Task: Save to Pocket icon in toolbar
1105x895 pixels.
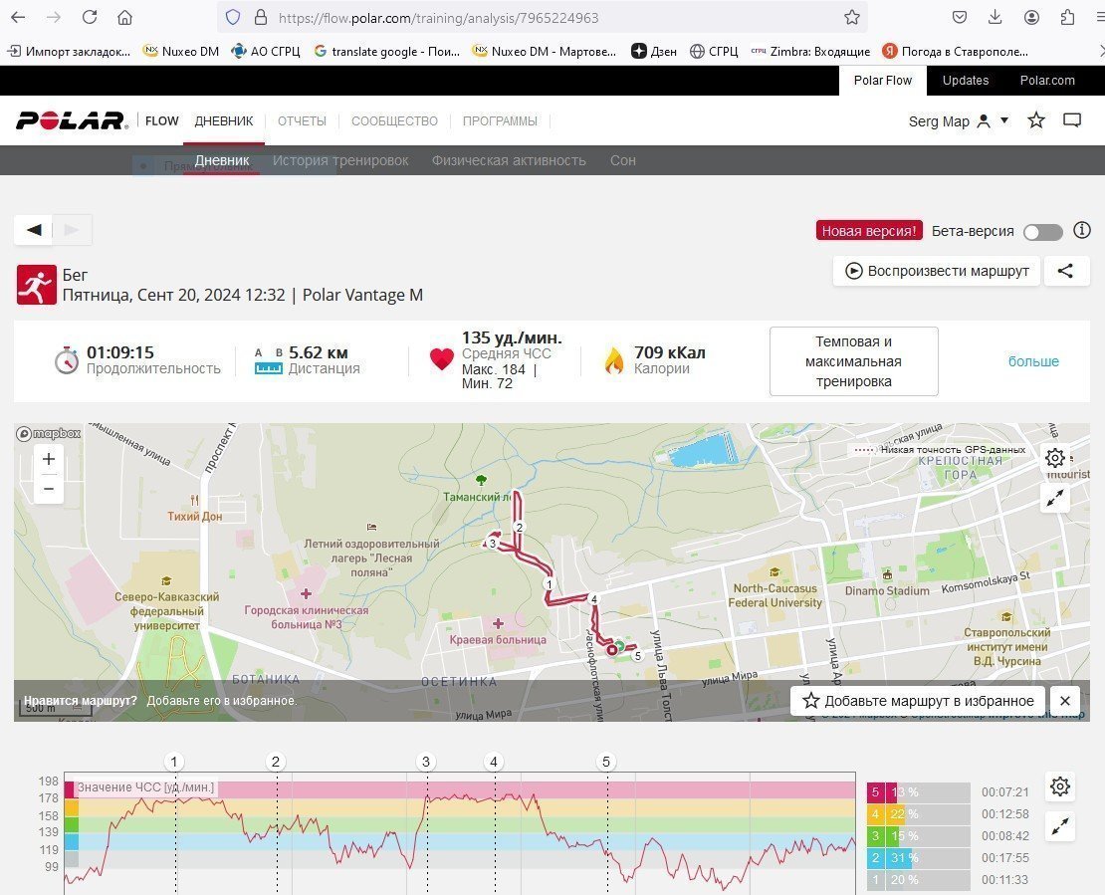Action: coord(959,18)
